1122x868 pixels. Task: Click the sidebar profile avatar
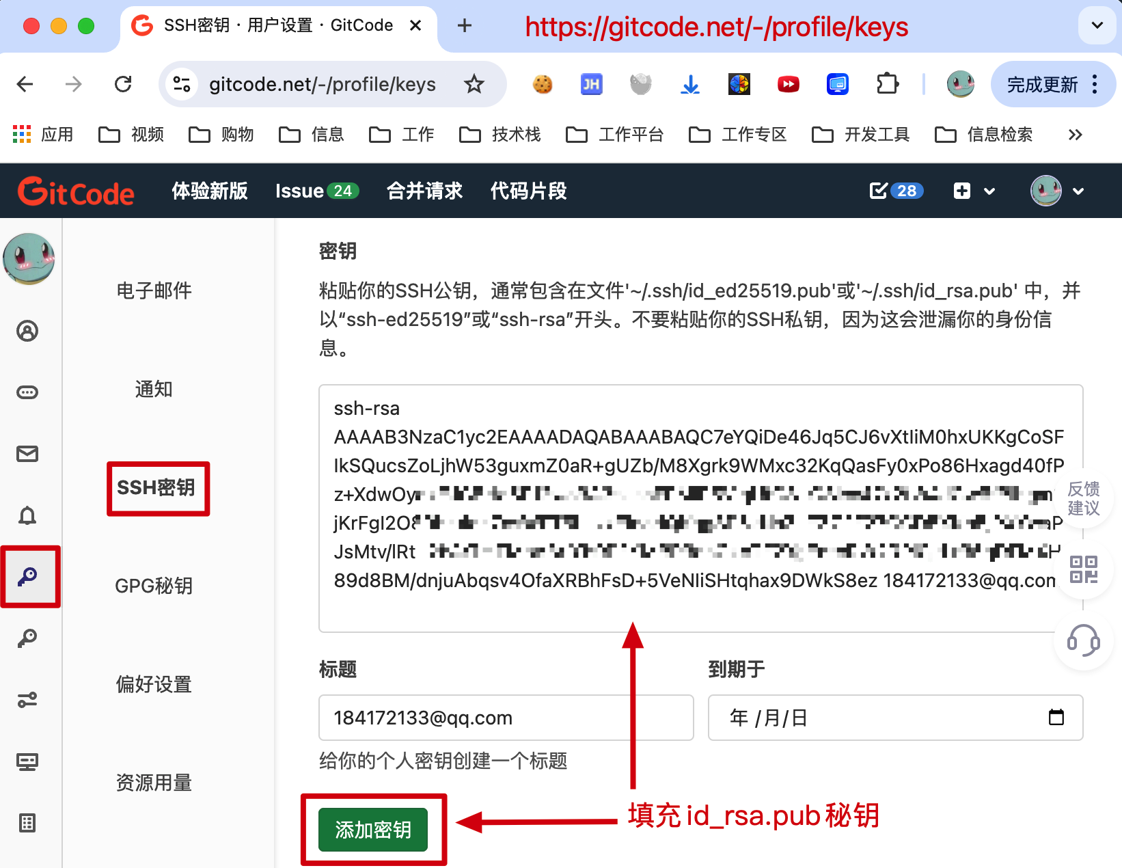(x=29, y=258)
